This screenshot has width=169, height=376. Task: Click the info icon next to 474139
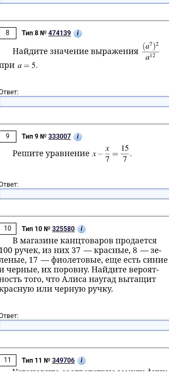tap(78, 33)
